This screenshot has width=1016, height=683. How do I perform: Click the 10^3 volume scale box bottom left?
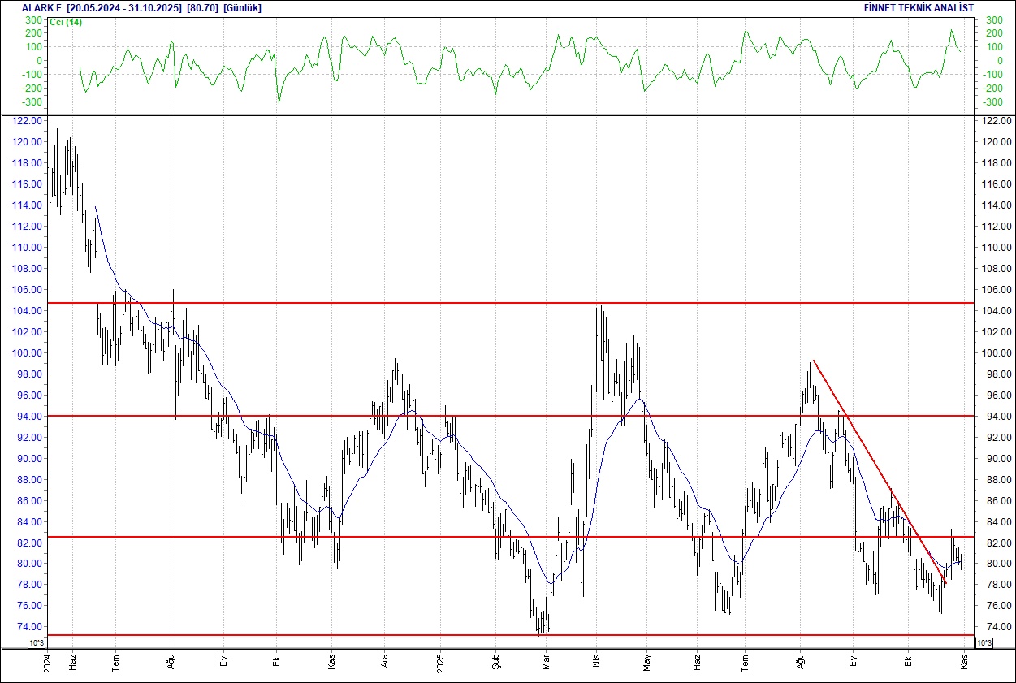pyautogui.click(x=35, y=642)
